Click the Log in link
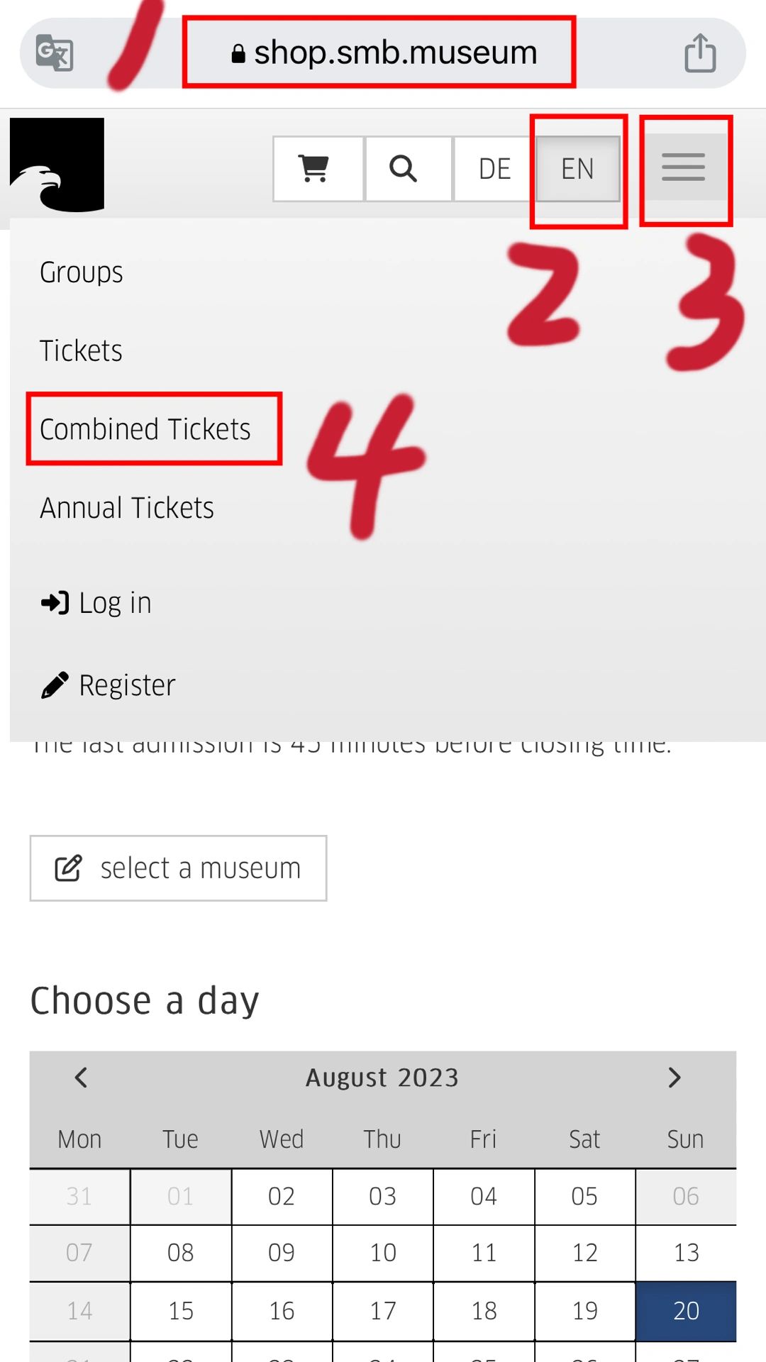This screenshot has width=766, height=1362. tap(96, 603)
